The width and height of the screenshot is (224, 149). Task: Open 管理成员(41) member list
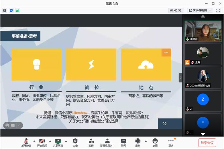[107, 143]
